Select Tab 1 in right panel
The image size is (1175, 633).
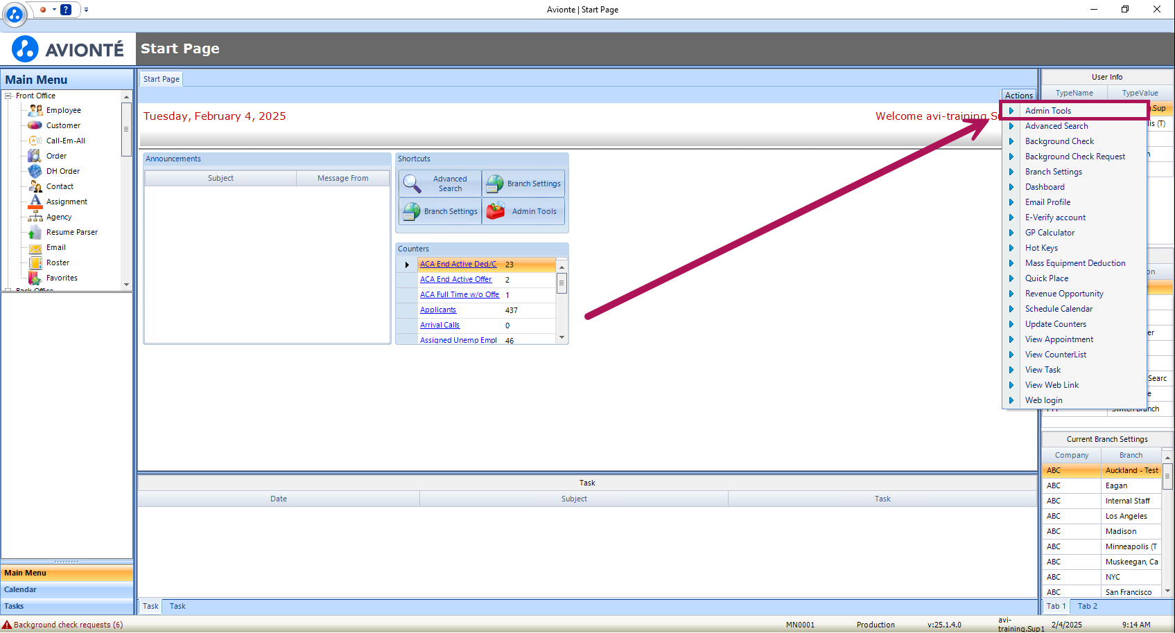1056,606
